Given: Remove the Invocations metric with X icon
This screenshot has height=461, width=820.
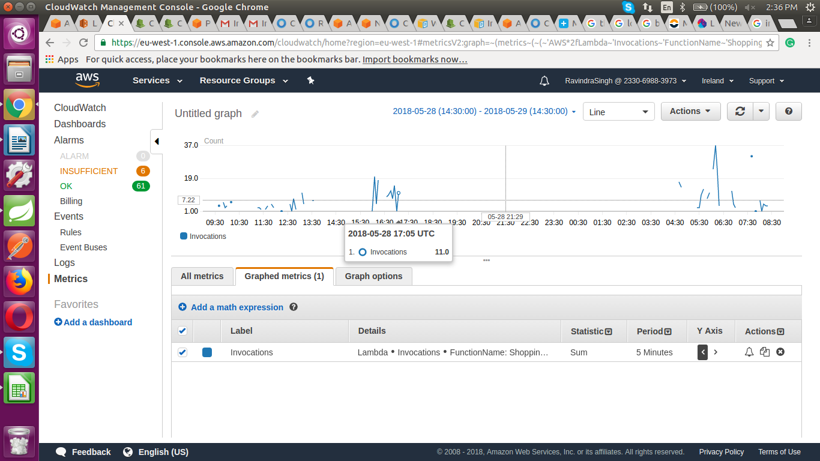Looking at the screenshot, I should tap(780, 352).
